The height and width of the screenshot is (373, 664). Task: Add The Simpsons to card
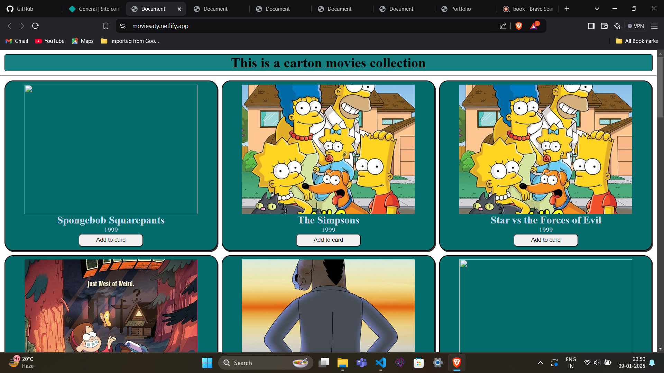[328, 240]
